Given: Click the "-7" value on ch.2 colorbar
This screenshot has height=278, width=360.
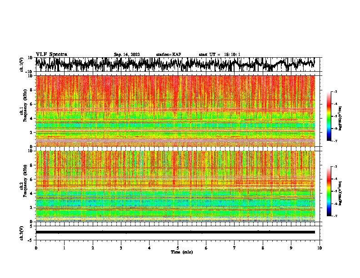Looking at the screenshot, I should pyautogui.click(x=335, y=216).
